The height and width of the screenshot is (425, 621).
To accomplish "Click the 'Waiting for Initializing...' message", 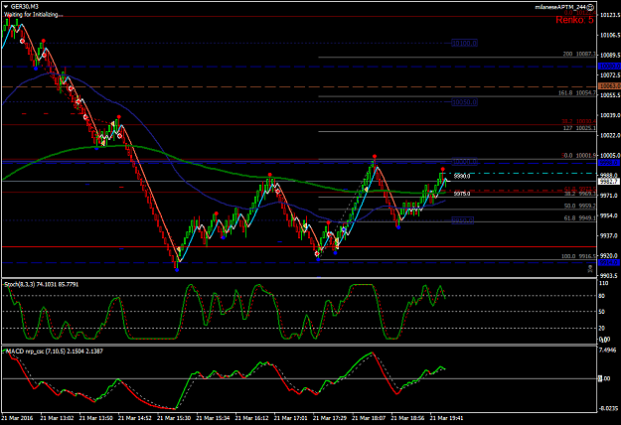I will [33, 15].
